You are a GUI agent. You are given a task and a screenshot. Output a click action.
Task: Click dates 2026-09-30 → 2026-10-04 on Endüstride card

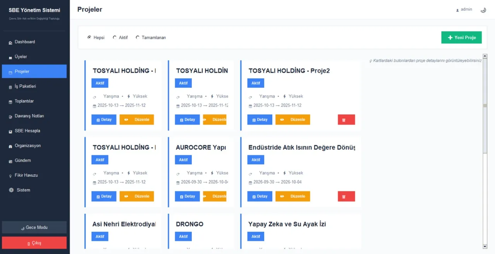(x=277, y=182)
